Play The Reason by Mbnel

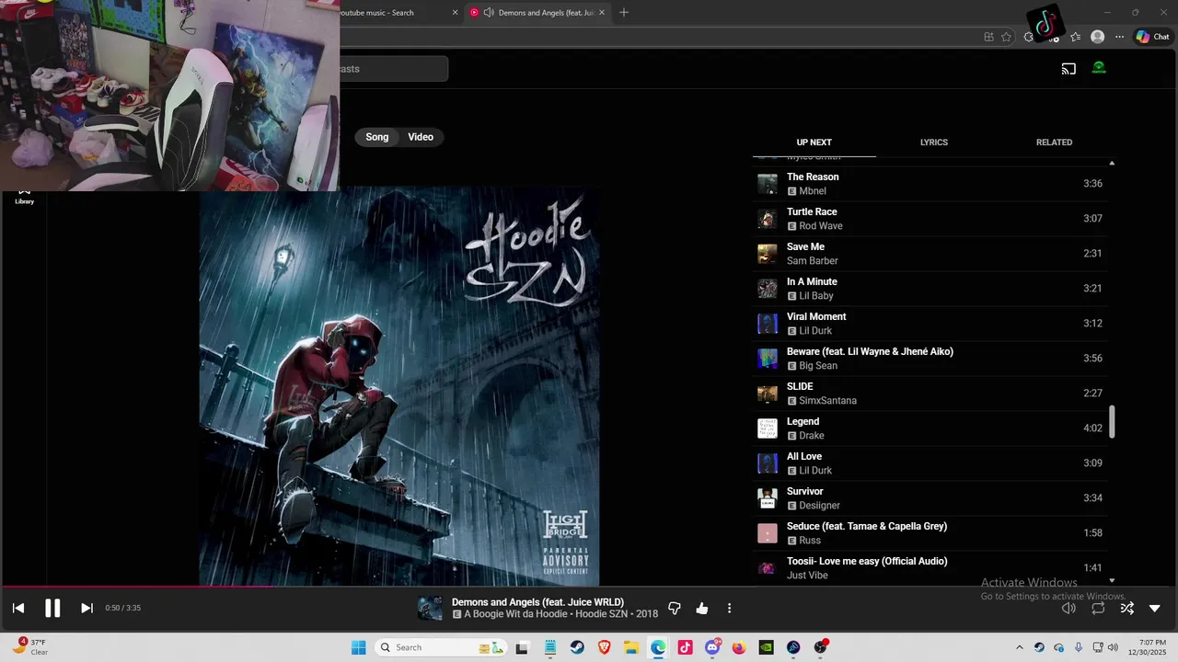[932, 184]
